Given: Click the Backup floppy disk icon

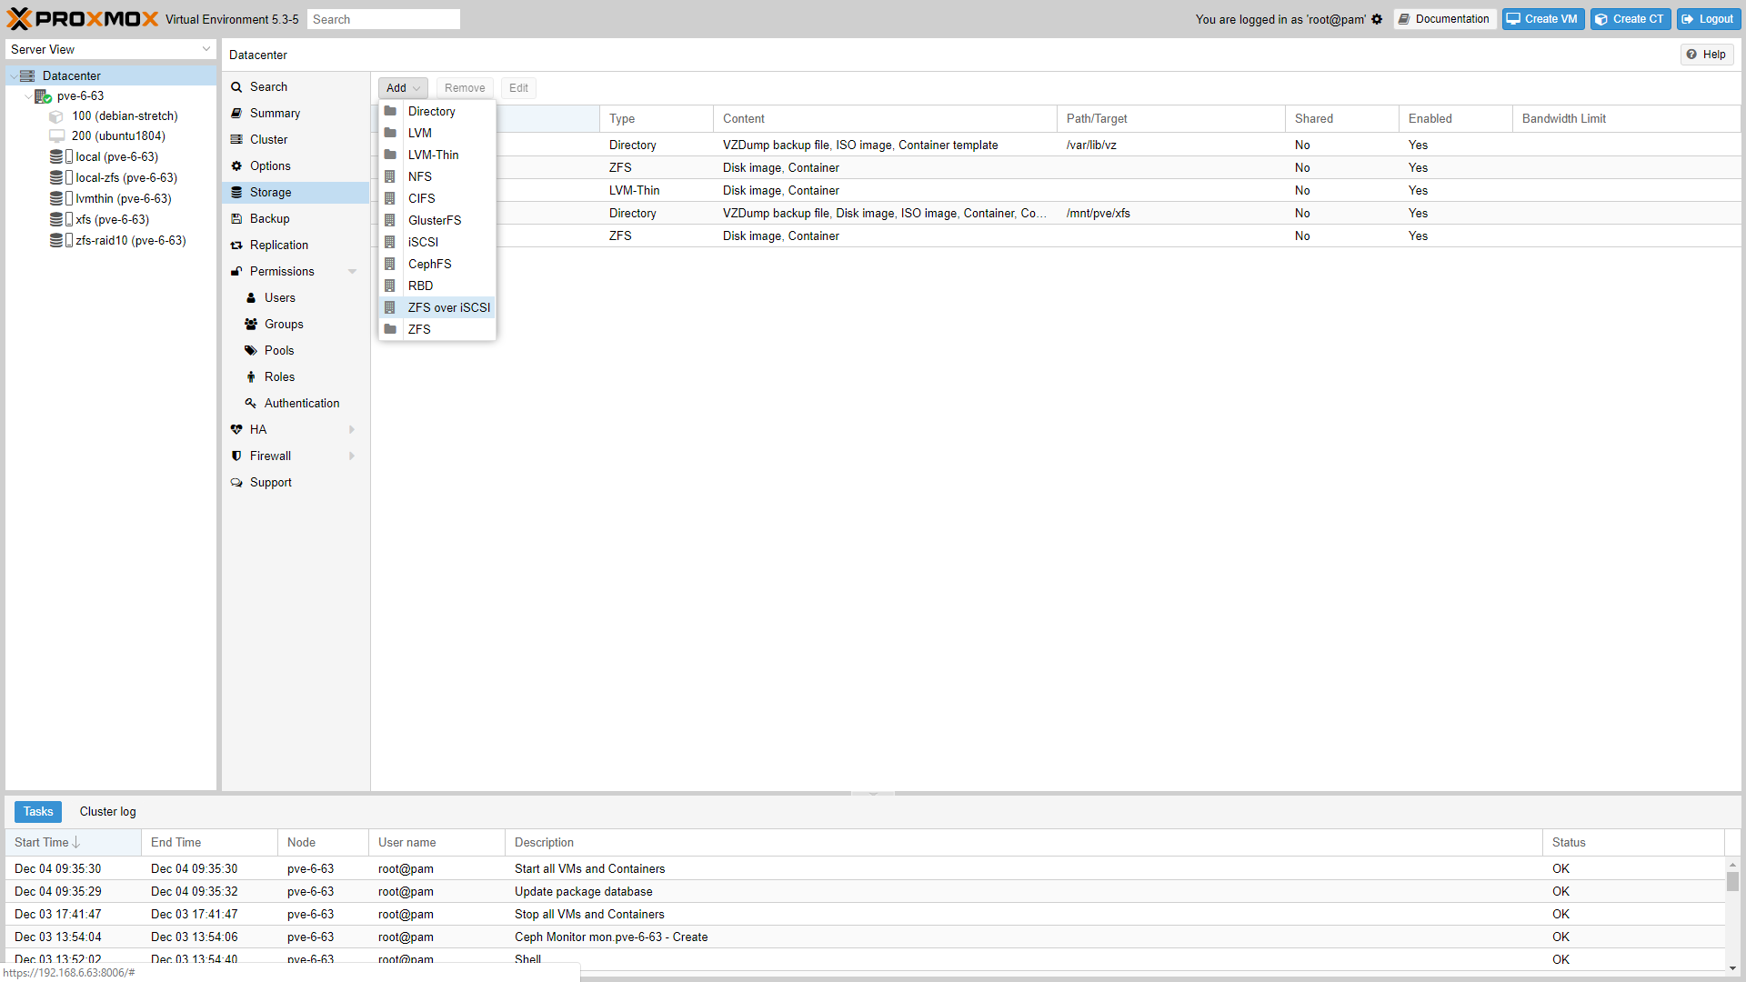Looking at the screenshot, I should pos(236,219).
